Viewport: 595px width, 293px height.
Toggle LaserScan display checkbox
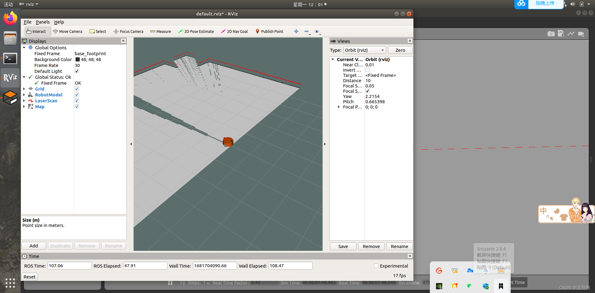point(77,100)
